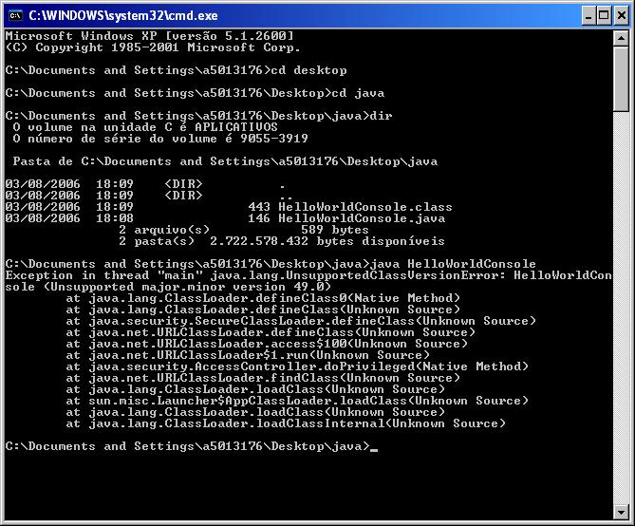635x526 pixels.
Task: Maximize the cmd.exe window
Action: click(604, 16)
